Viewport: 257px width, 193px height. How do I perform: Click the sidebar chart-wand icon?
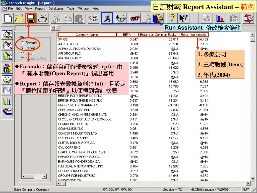pos(7,56)
